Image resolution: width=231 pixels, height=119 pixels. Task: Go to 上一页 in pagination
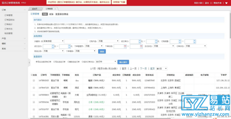pos(133,69)
